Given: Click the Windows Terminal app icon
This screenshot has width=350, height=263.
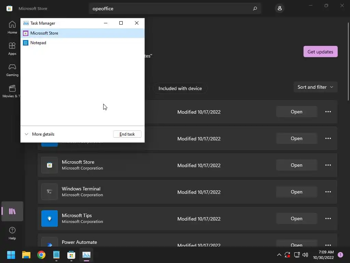Looking at the screenshot, I should pos(50,192).
